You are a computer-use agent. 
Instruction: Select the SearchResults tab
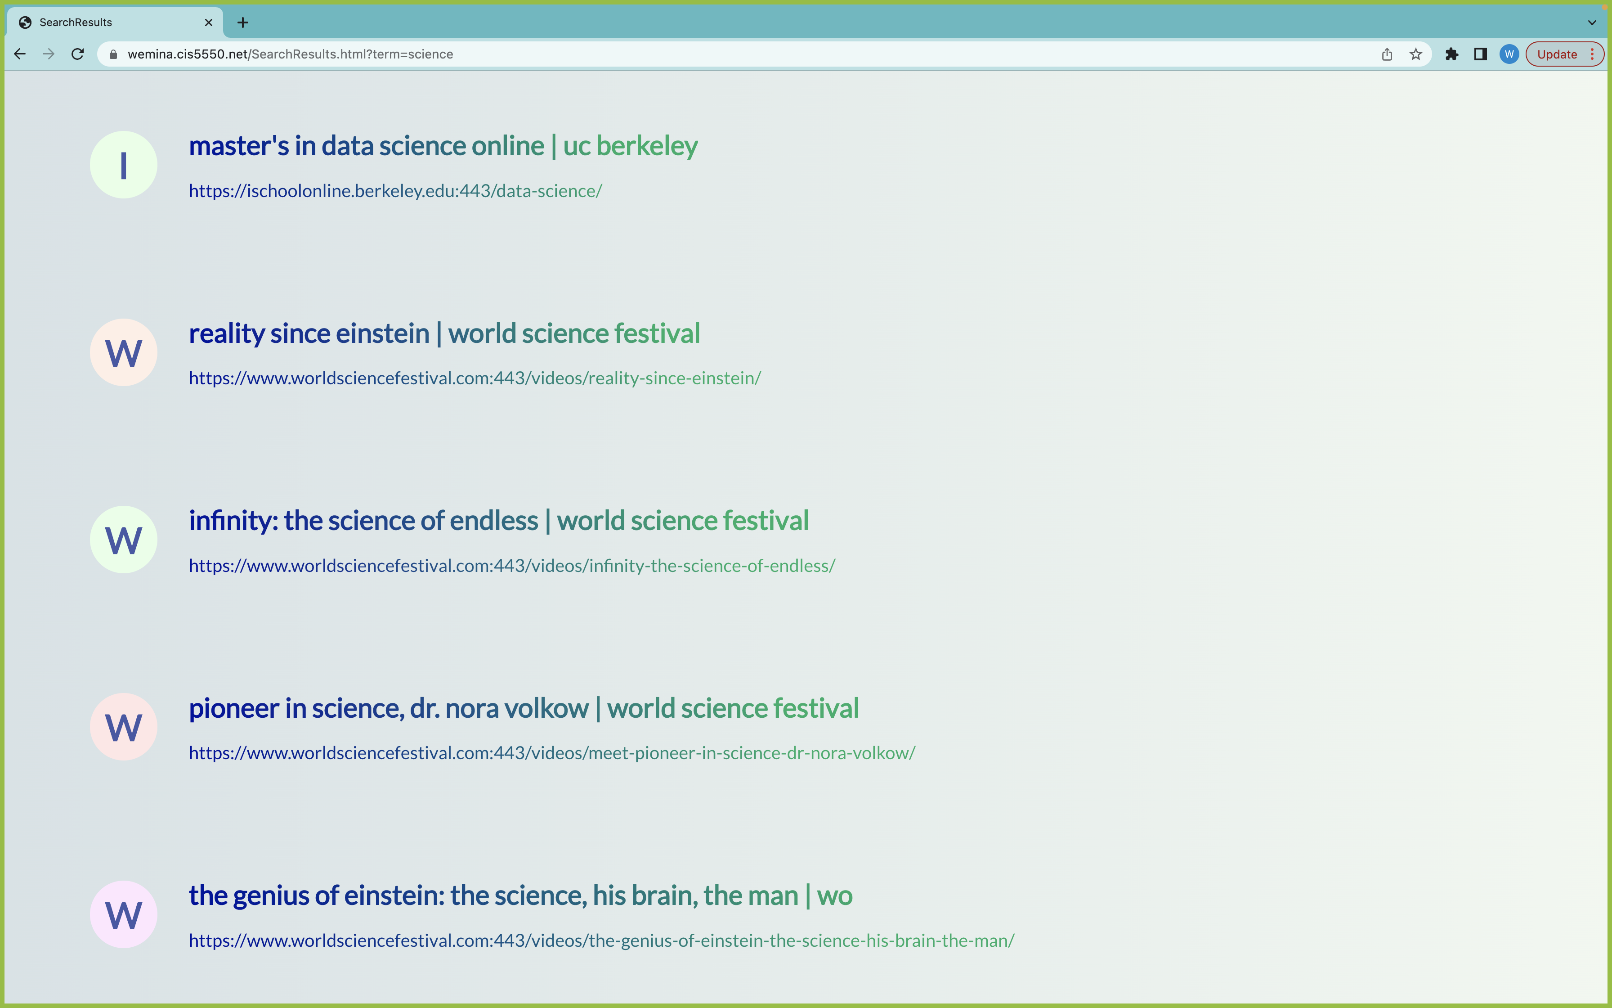click(115, 22)
